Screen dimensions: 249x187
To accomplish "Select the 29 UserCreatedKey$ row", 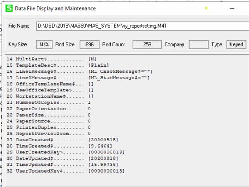I will point(66,152).
